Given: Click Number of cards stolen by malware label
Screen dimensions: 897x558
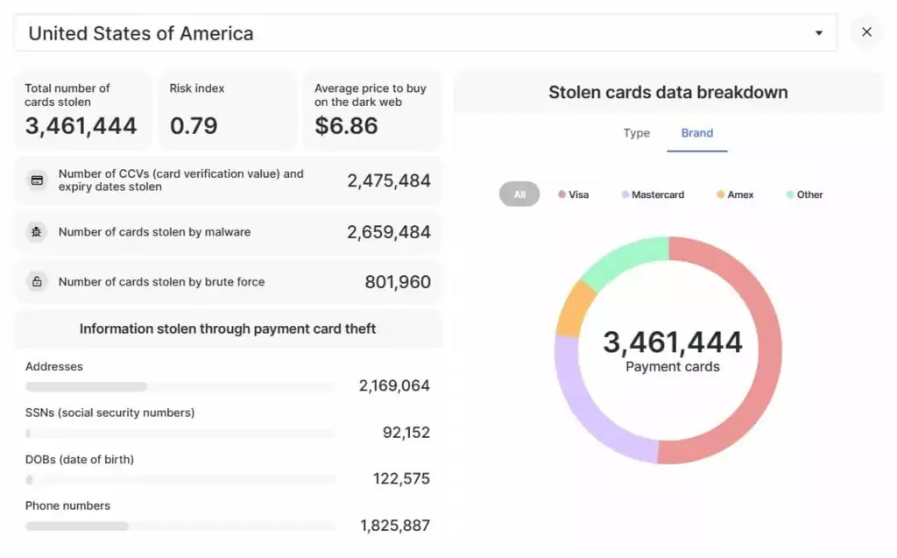Looking at the screenshot, I should point(154,232).
